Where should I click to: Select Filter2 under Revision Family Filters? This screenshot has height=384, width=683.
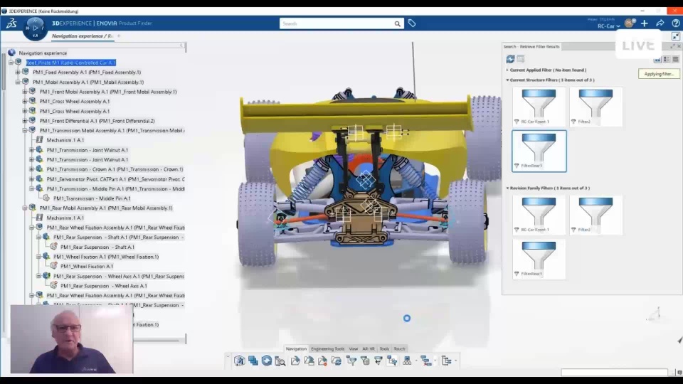pos(595,215)
